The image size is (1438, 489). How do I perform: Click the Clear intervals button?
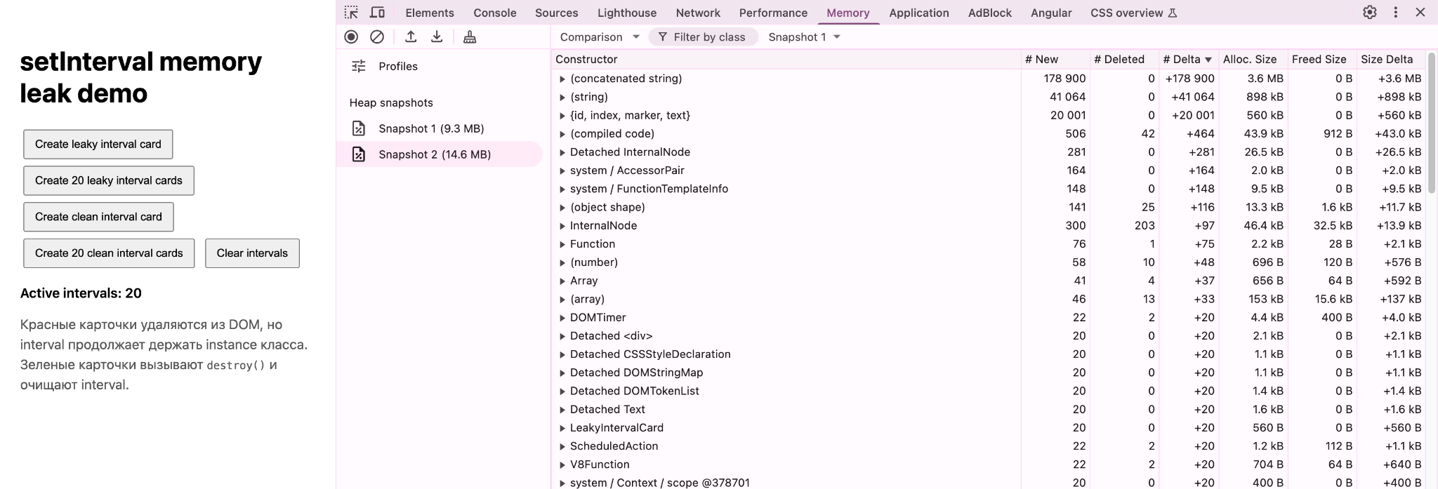[x=252, y=253]
